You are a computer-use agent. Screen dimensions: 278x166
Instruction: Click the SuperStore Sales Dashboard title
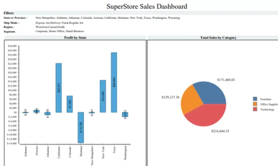click(147, 7)
